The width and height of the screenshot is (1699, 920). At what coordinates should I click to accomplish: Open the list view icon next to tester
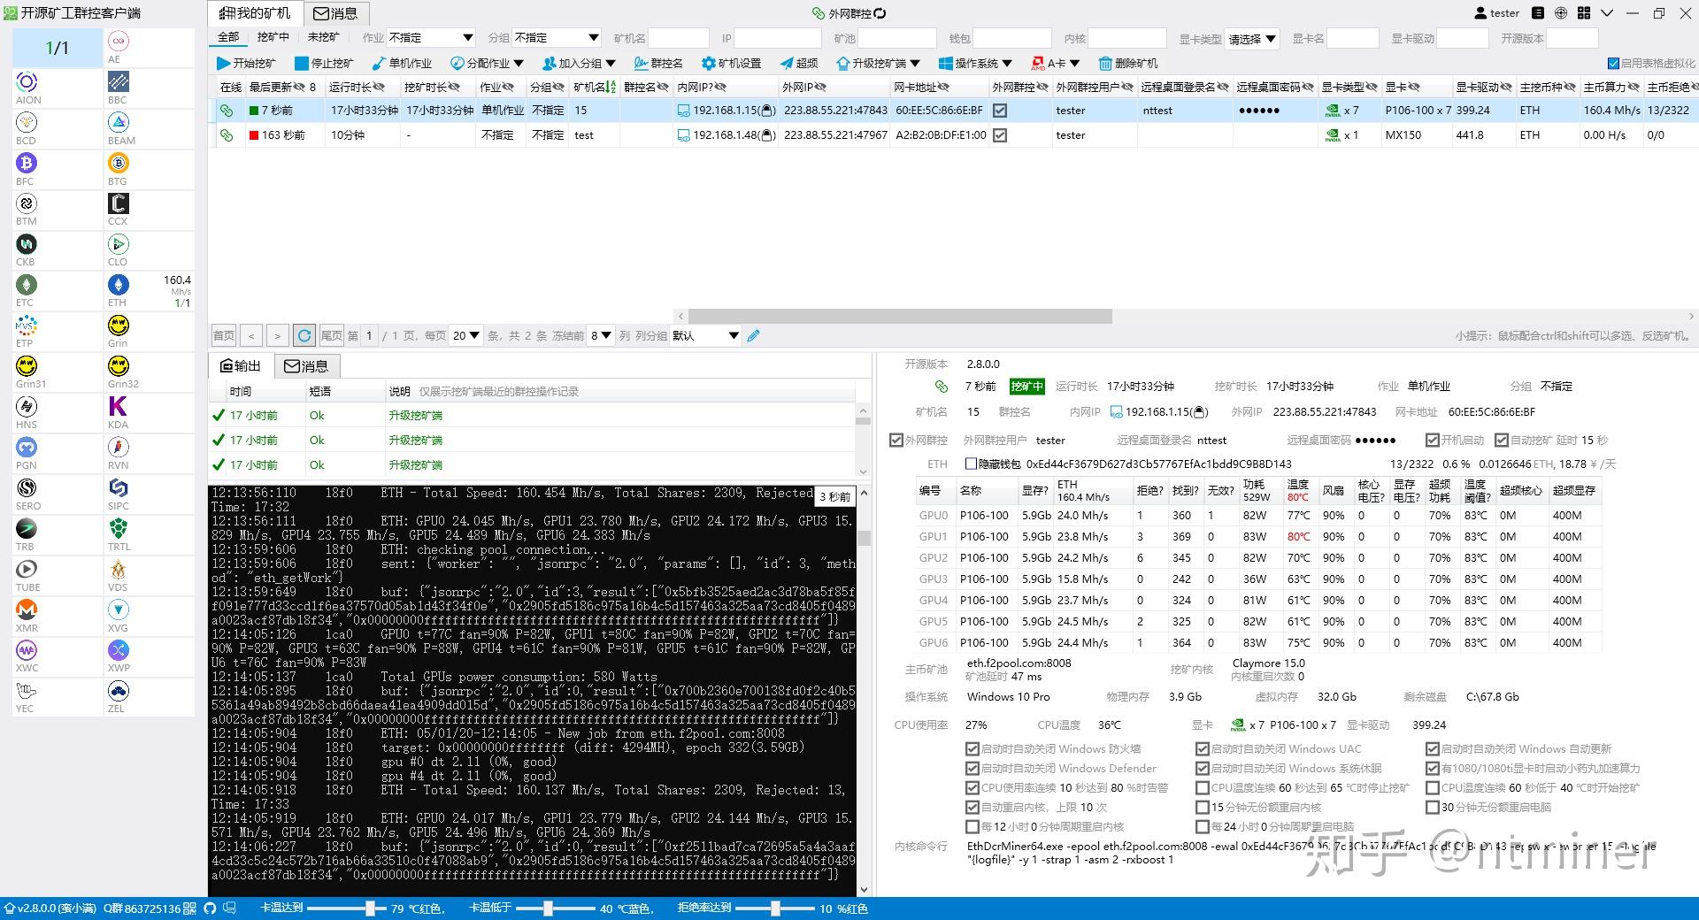[1538, 13]
